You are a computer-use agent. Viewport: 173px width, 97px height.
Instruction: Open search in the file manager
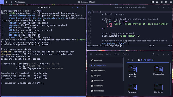coord(153,54)
